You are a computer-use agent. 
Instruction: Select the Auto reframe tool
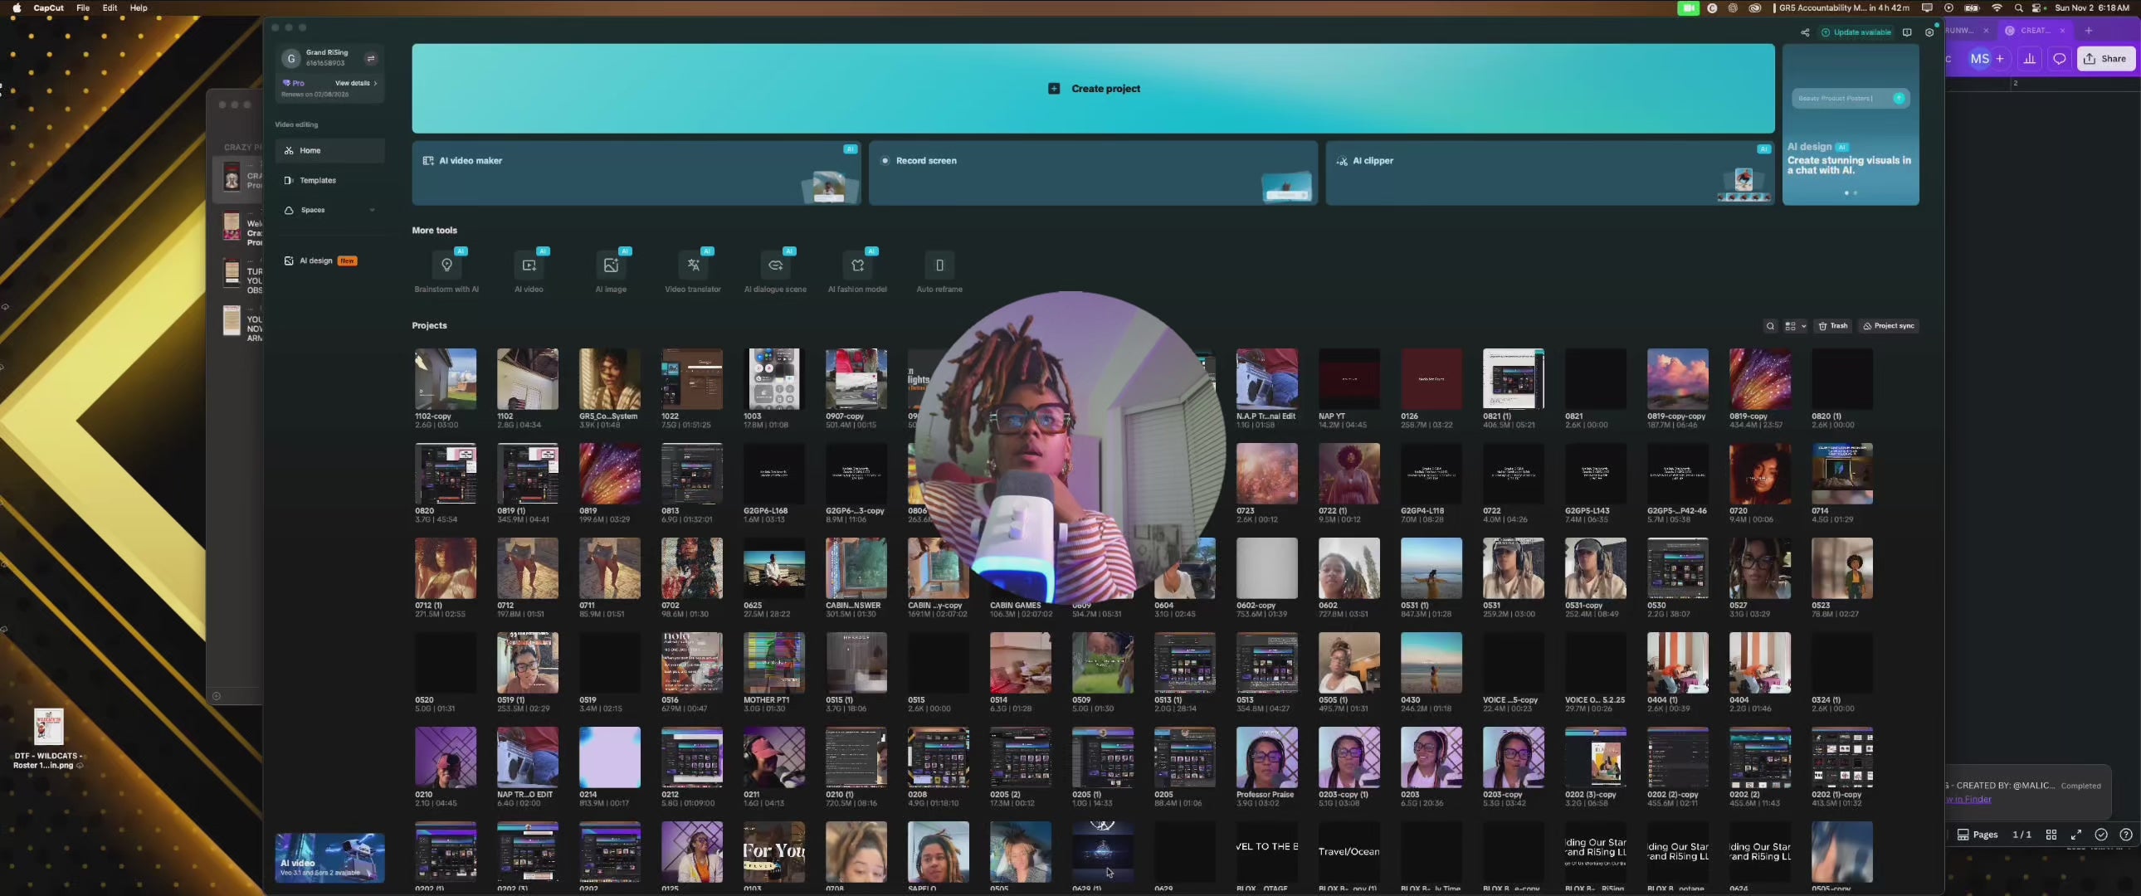(x=939, y=266)
